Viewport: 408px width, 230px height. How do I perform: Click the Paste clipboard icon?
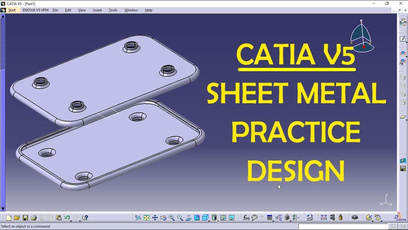point(59,218)
